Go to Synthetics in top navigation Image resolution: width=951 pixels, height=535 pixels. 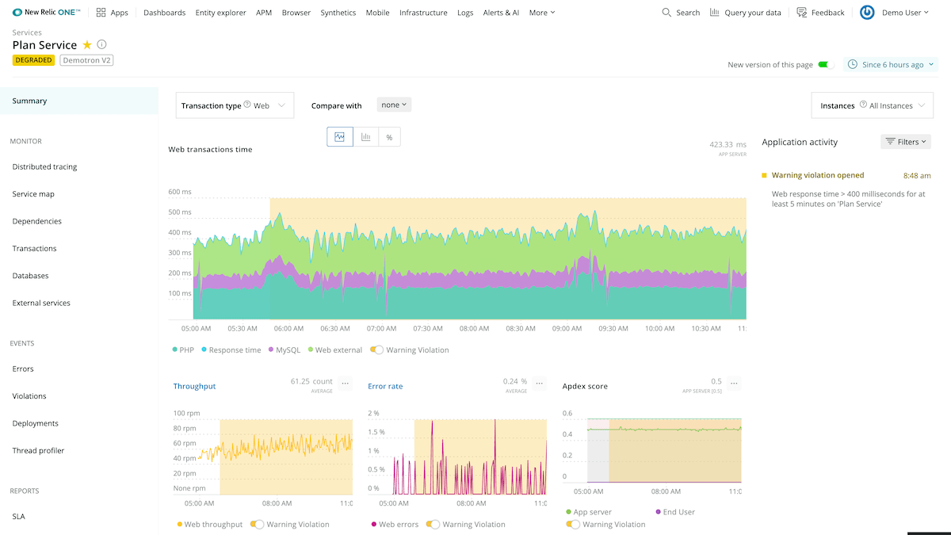pyautogui.click(x=338, y=13)
